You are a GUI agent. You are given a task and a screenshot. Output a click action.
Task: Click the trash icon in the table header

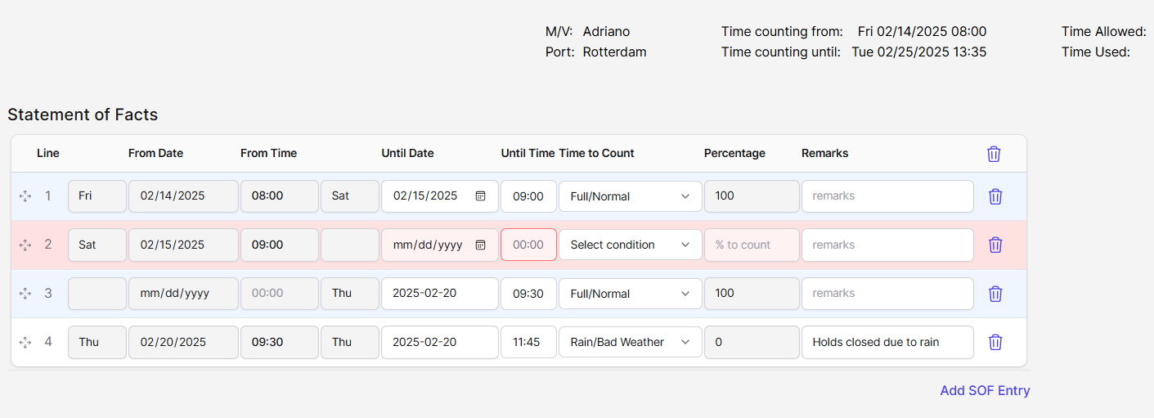994,154
